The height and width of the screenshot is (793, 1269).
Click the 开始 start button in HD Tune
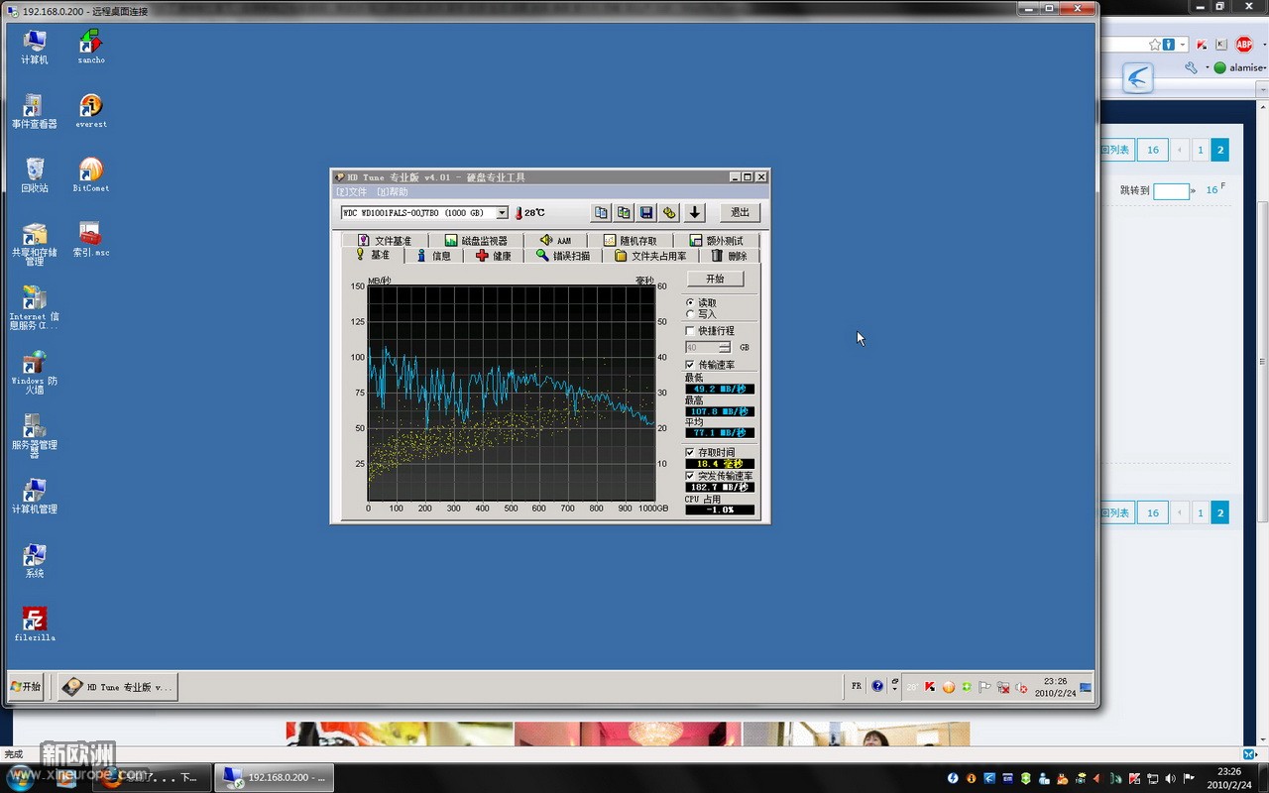click(x=715, y=279)
